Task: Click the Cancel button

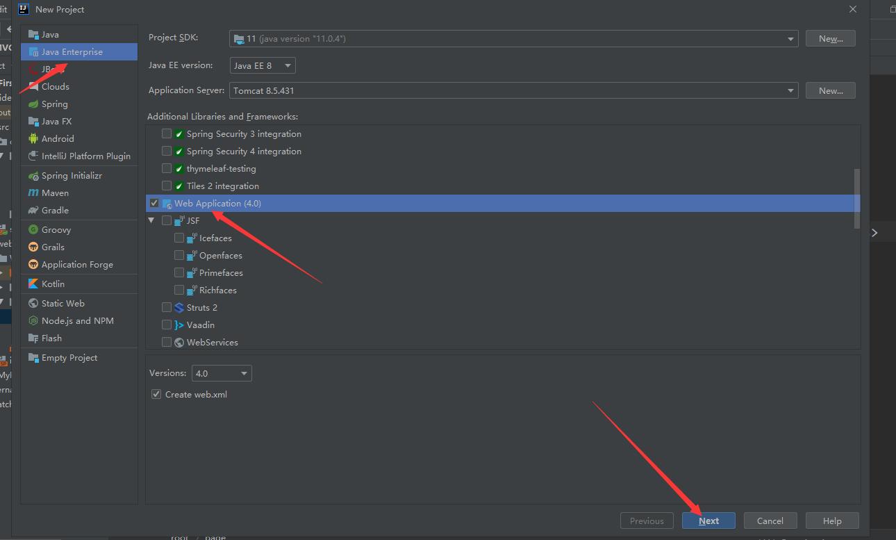Action: point(770,521)
